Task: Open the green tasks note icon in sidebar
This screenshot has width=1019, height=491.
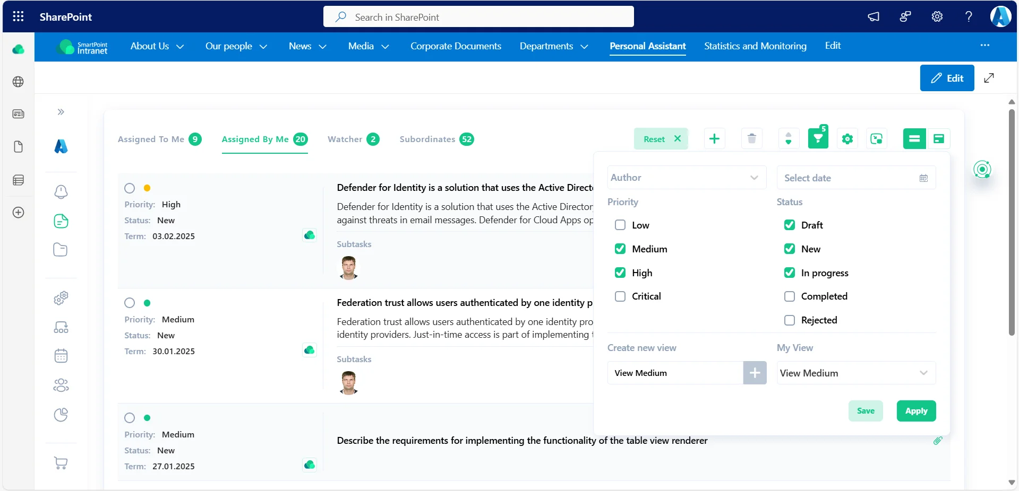Action: click(61, 221)
